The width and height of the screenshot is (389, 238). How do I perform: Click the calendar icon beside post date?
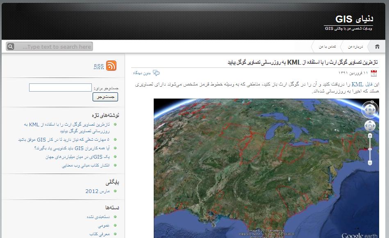click(374, 73)
